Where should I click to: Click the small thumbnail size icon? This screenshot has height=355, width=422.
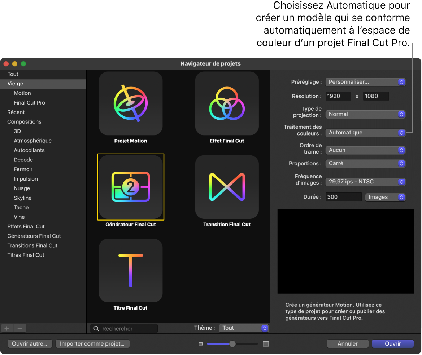tap(201, 344)
